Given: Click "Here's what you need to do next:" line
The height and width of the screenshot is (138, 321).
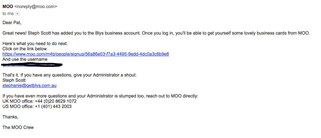Looking at the screenshot, I should tap(35, 44).
